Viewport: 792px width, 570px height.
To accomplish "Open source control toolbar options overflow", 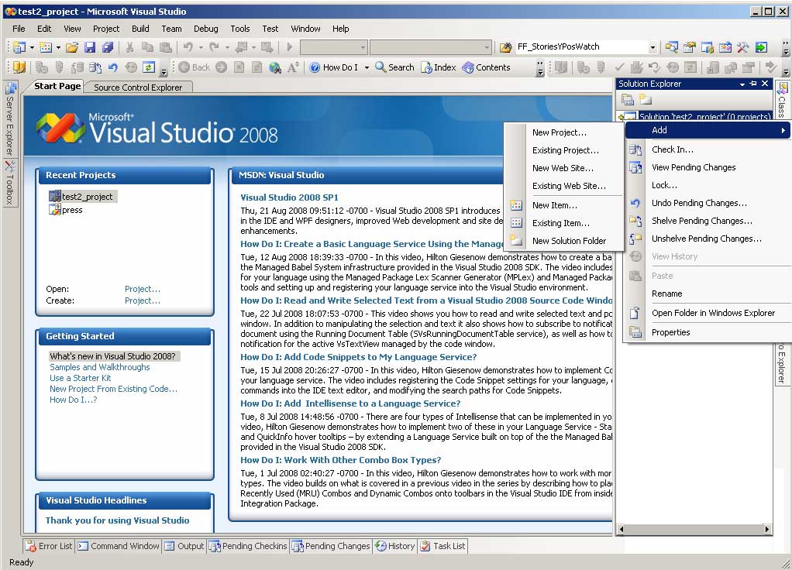I will click(x=164, y=70).
